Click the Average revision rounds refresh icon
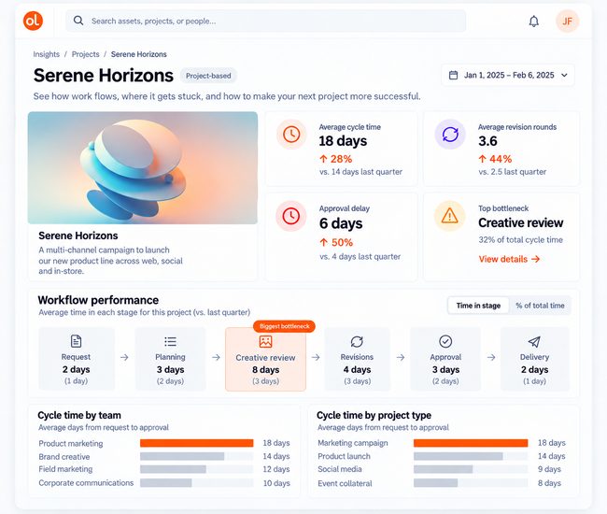This screenshot has width=607, height=514. 450,135
